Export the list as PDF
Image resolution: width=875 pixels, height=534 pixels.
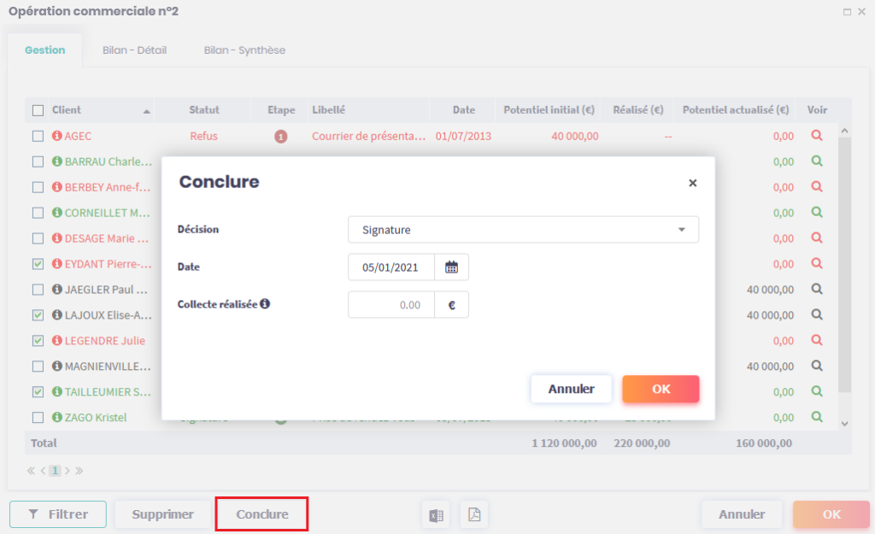pyautogui.click(x=474, y=514)
